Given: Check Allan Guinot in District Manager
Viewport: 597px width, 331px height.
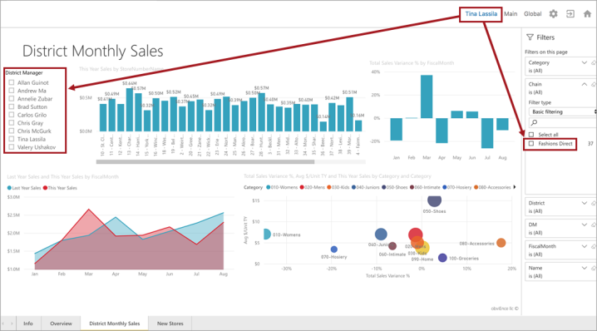Looking at the screenshot, I should pos(12,82).
